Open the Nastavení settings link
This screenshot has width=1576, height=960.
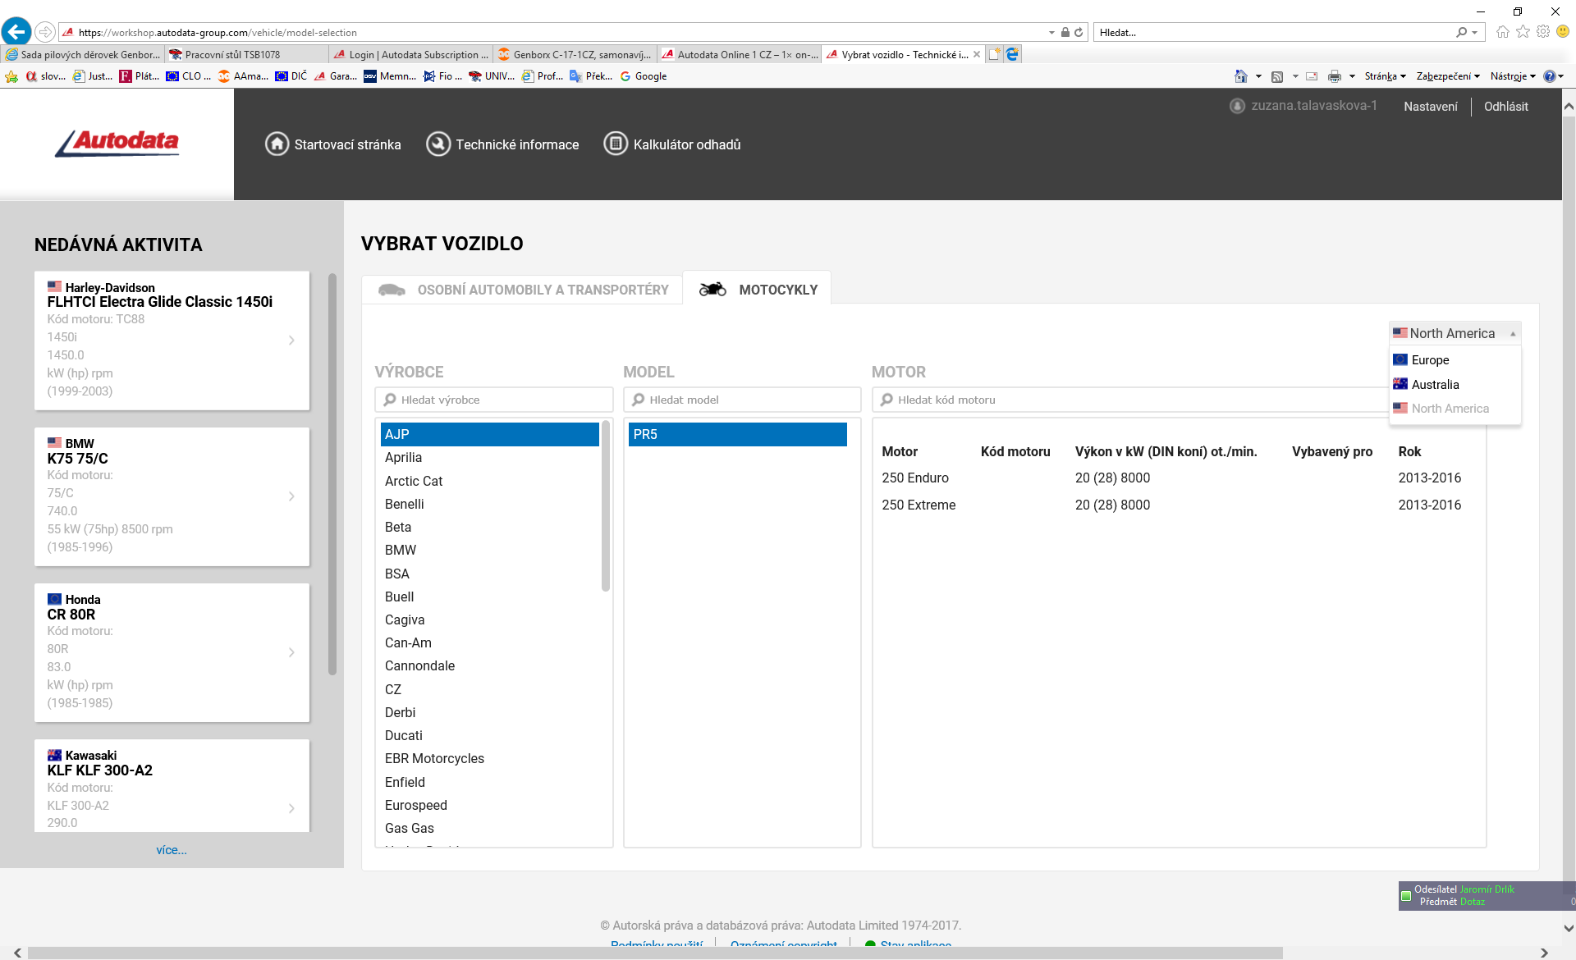coord(1430,107)
